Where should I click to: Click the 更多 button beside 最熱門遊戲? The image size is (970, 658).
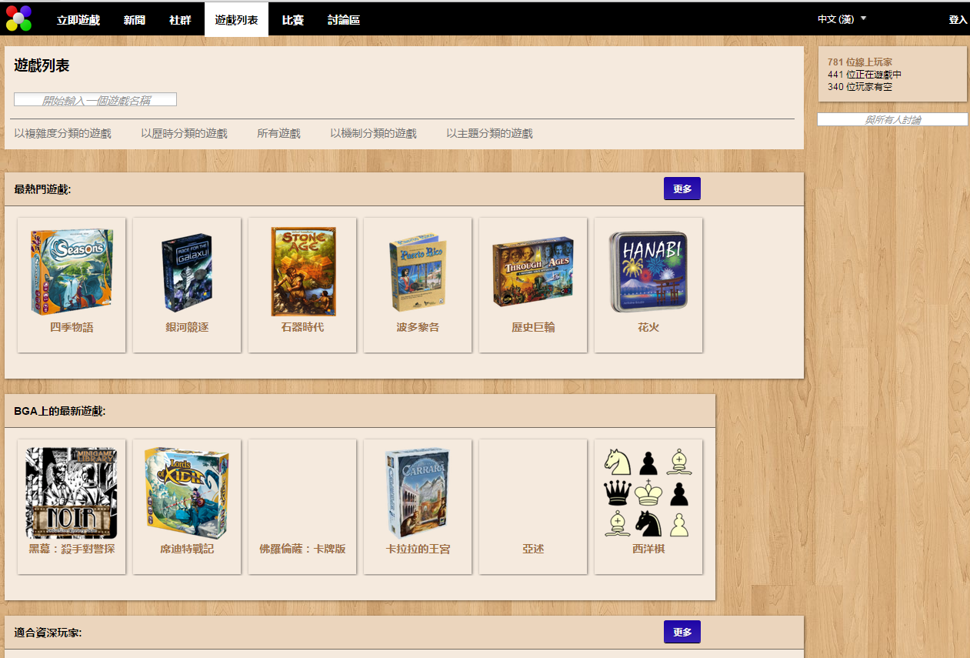pos(682,189)
